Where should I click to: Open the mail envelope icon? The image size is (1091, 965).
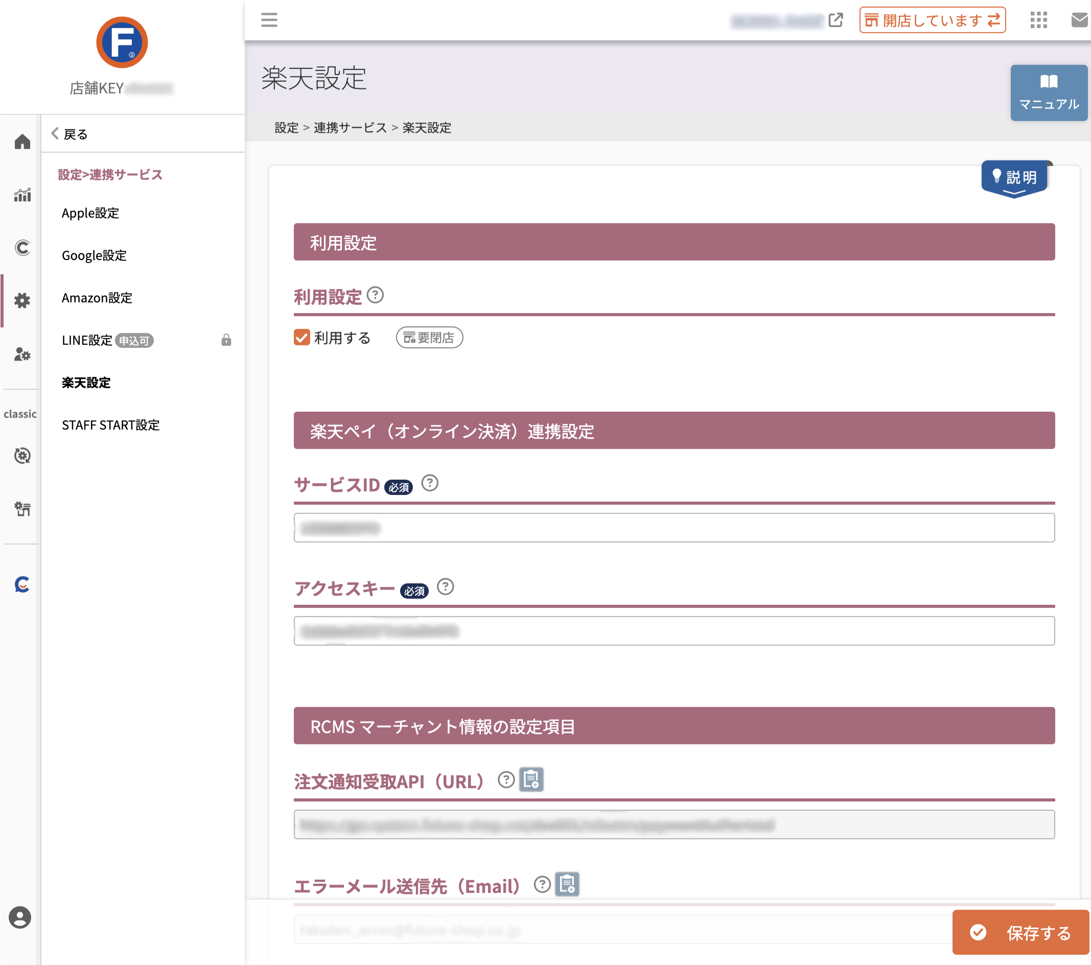[1080, 20]
